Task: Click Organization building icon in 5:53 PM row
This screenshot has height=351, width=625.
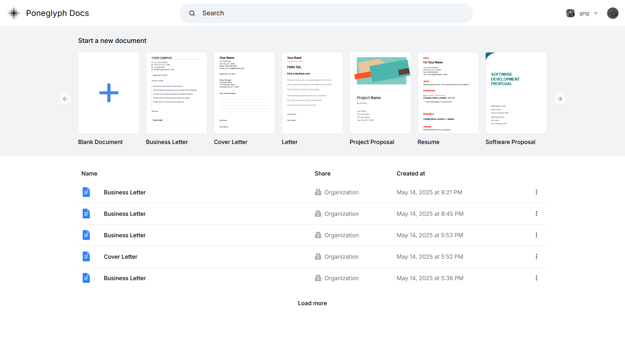Action: pos(318,235)
